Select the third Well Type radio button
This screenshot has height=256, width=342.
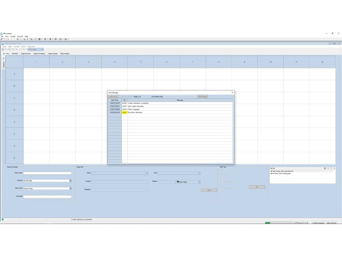click(222, 188)
